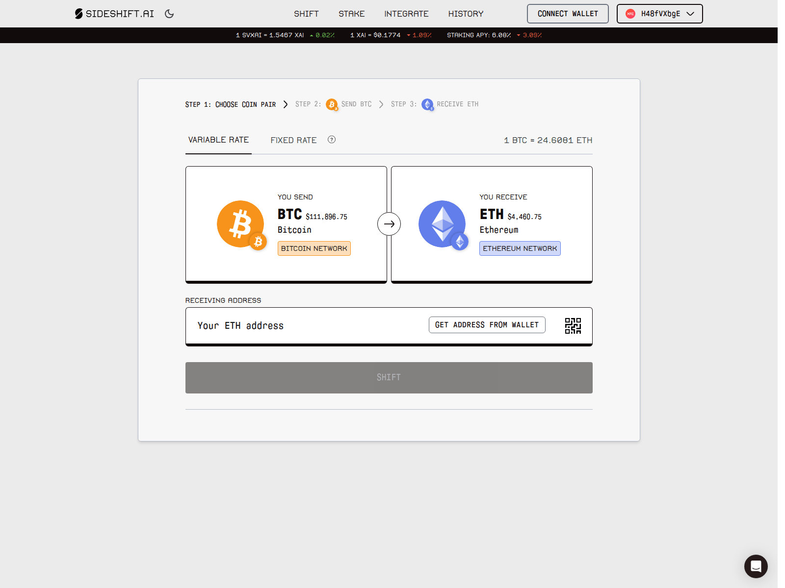Scan address with QR code icon
Screen dimensions: 785x588
tap(573, 326)
